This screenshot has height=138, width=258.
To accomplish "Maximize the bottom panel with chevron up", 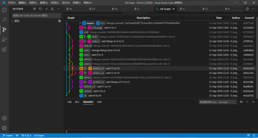I will coord(247,102).
